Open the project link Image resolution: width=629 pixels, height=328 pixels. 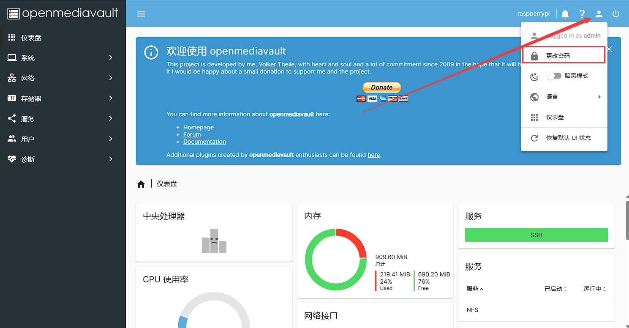point(190,64)
